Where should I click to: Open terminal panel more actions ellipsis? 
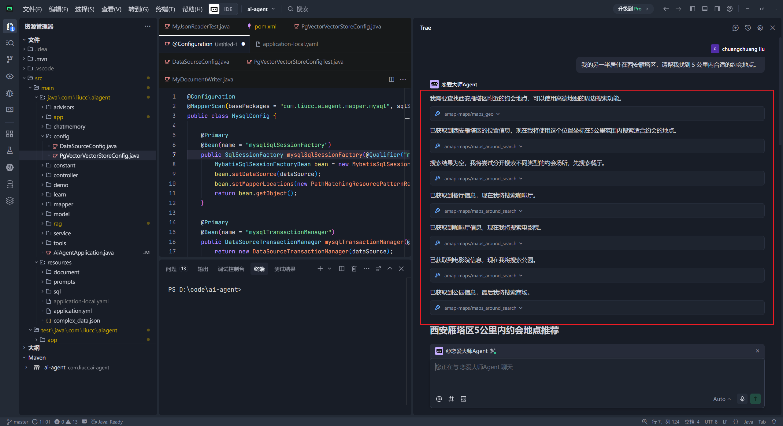pos(366,269)
